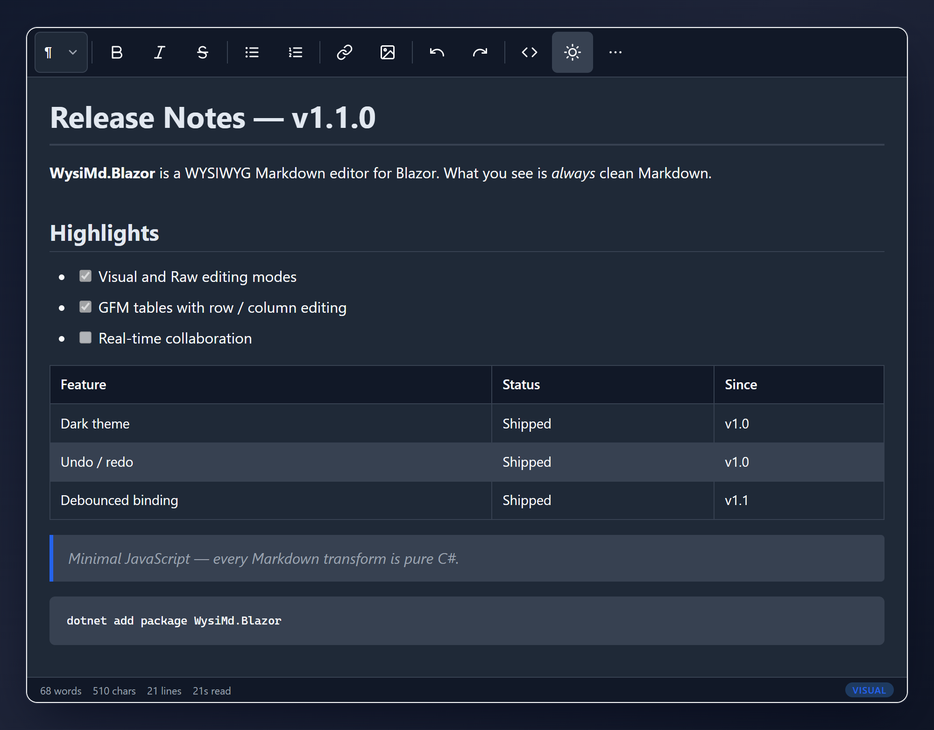Click the Real-time collaboration list text
The width and height of the screenshot is (934, 730).
coord(175,338)
